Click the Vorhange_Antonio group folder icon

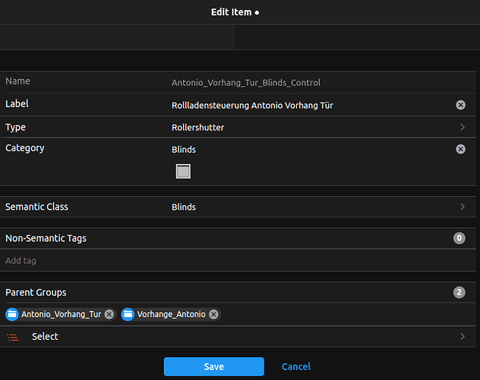pyautogui.click(x=128, y=314)
